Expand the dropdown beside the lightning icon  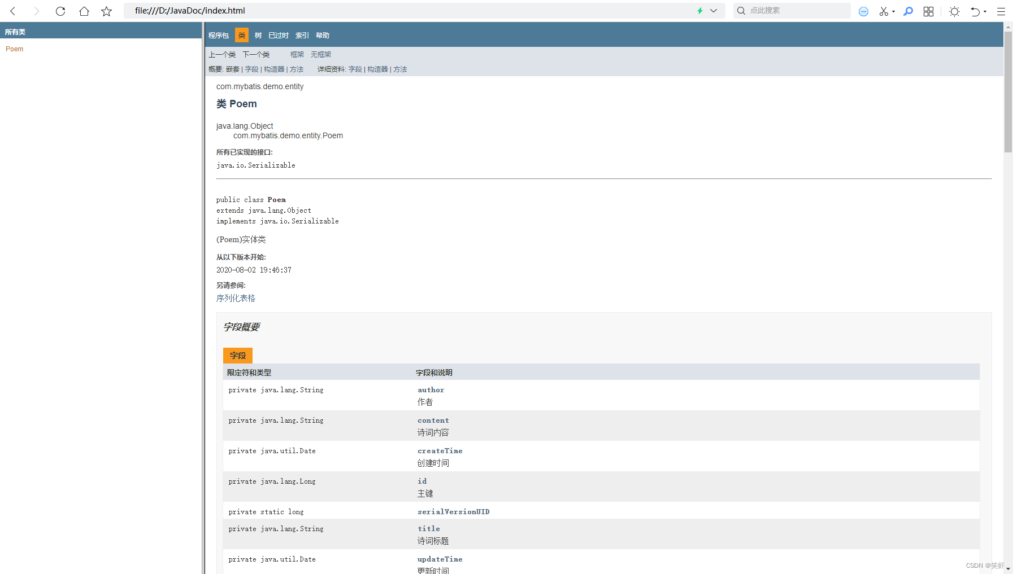click(x=713, y=11)
